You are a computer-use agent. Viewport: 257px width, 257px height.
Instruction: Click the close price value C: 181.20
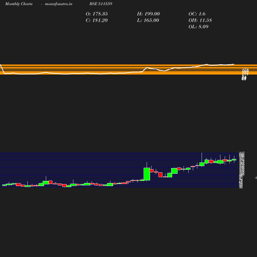click(97, 21)
